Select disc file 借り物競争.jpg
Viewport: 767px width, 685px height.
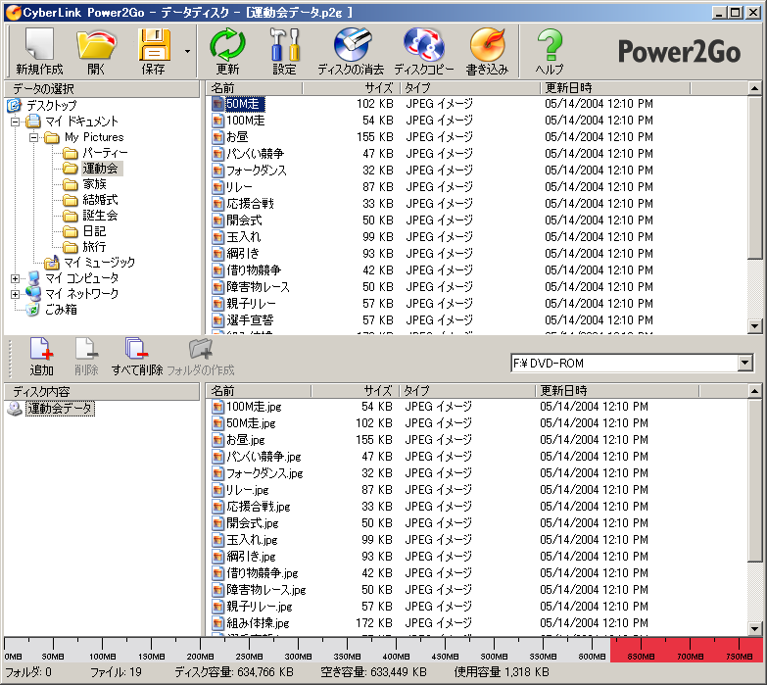pyautogui.click(x=263, y=573)
